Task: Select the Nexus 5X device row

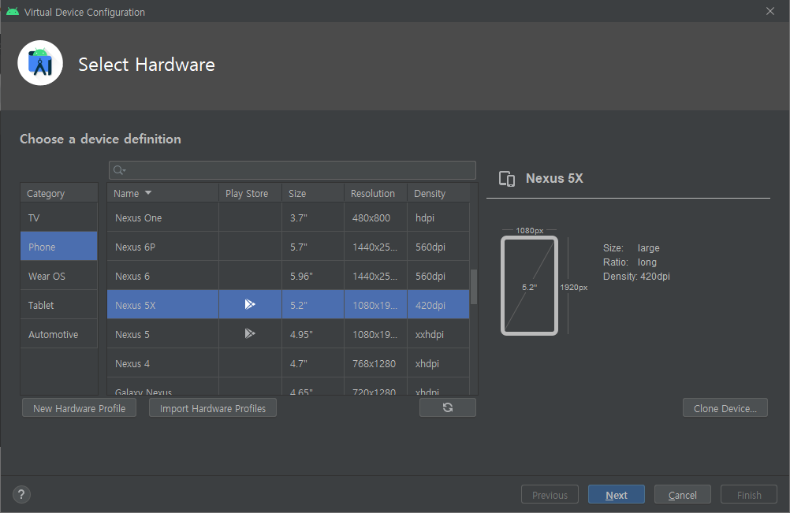Action: 289,305
